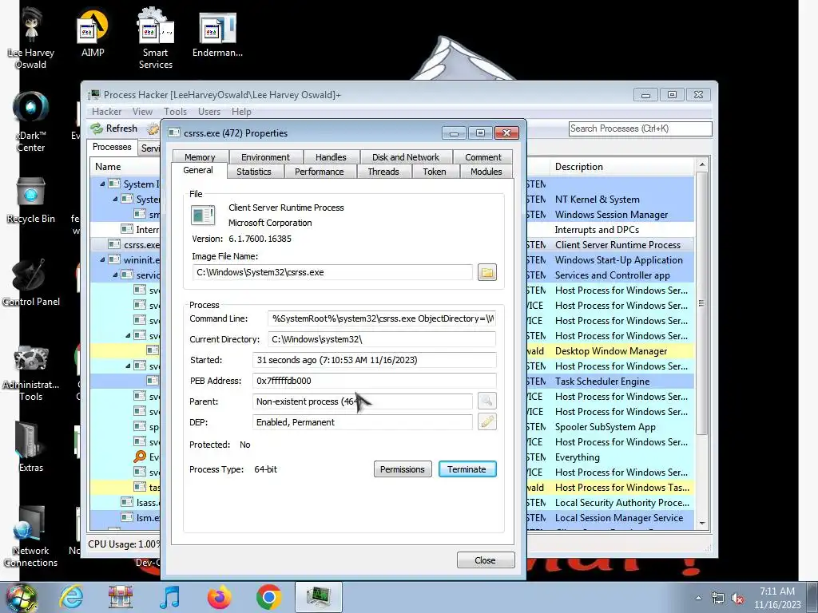Switch to the Performance tab
Image resolution: width=818 pixels, height=613 pixels.
[x=320, y=172]
